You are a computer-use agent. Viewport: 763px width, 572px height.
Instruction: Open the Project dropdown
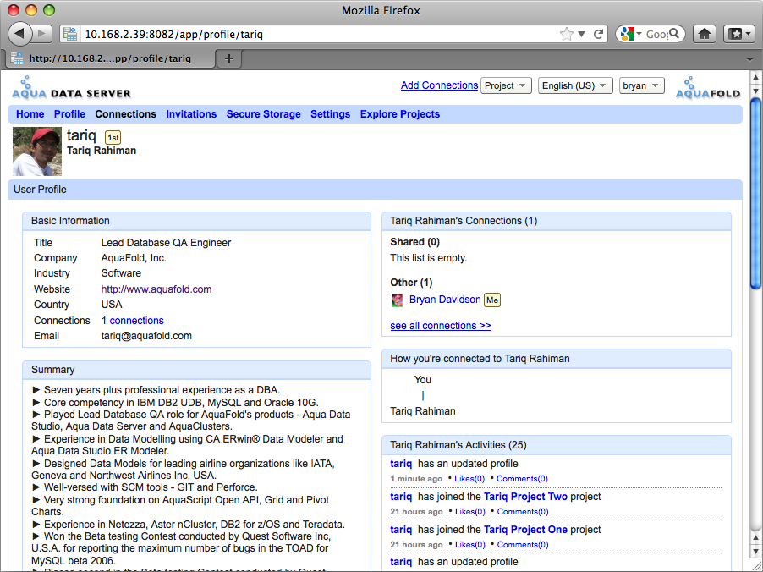pos(506,85)
